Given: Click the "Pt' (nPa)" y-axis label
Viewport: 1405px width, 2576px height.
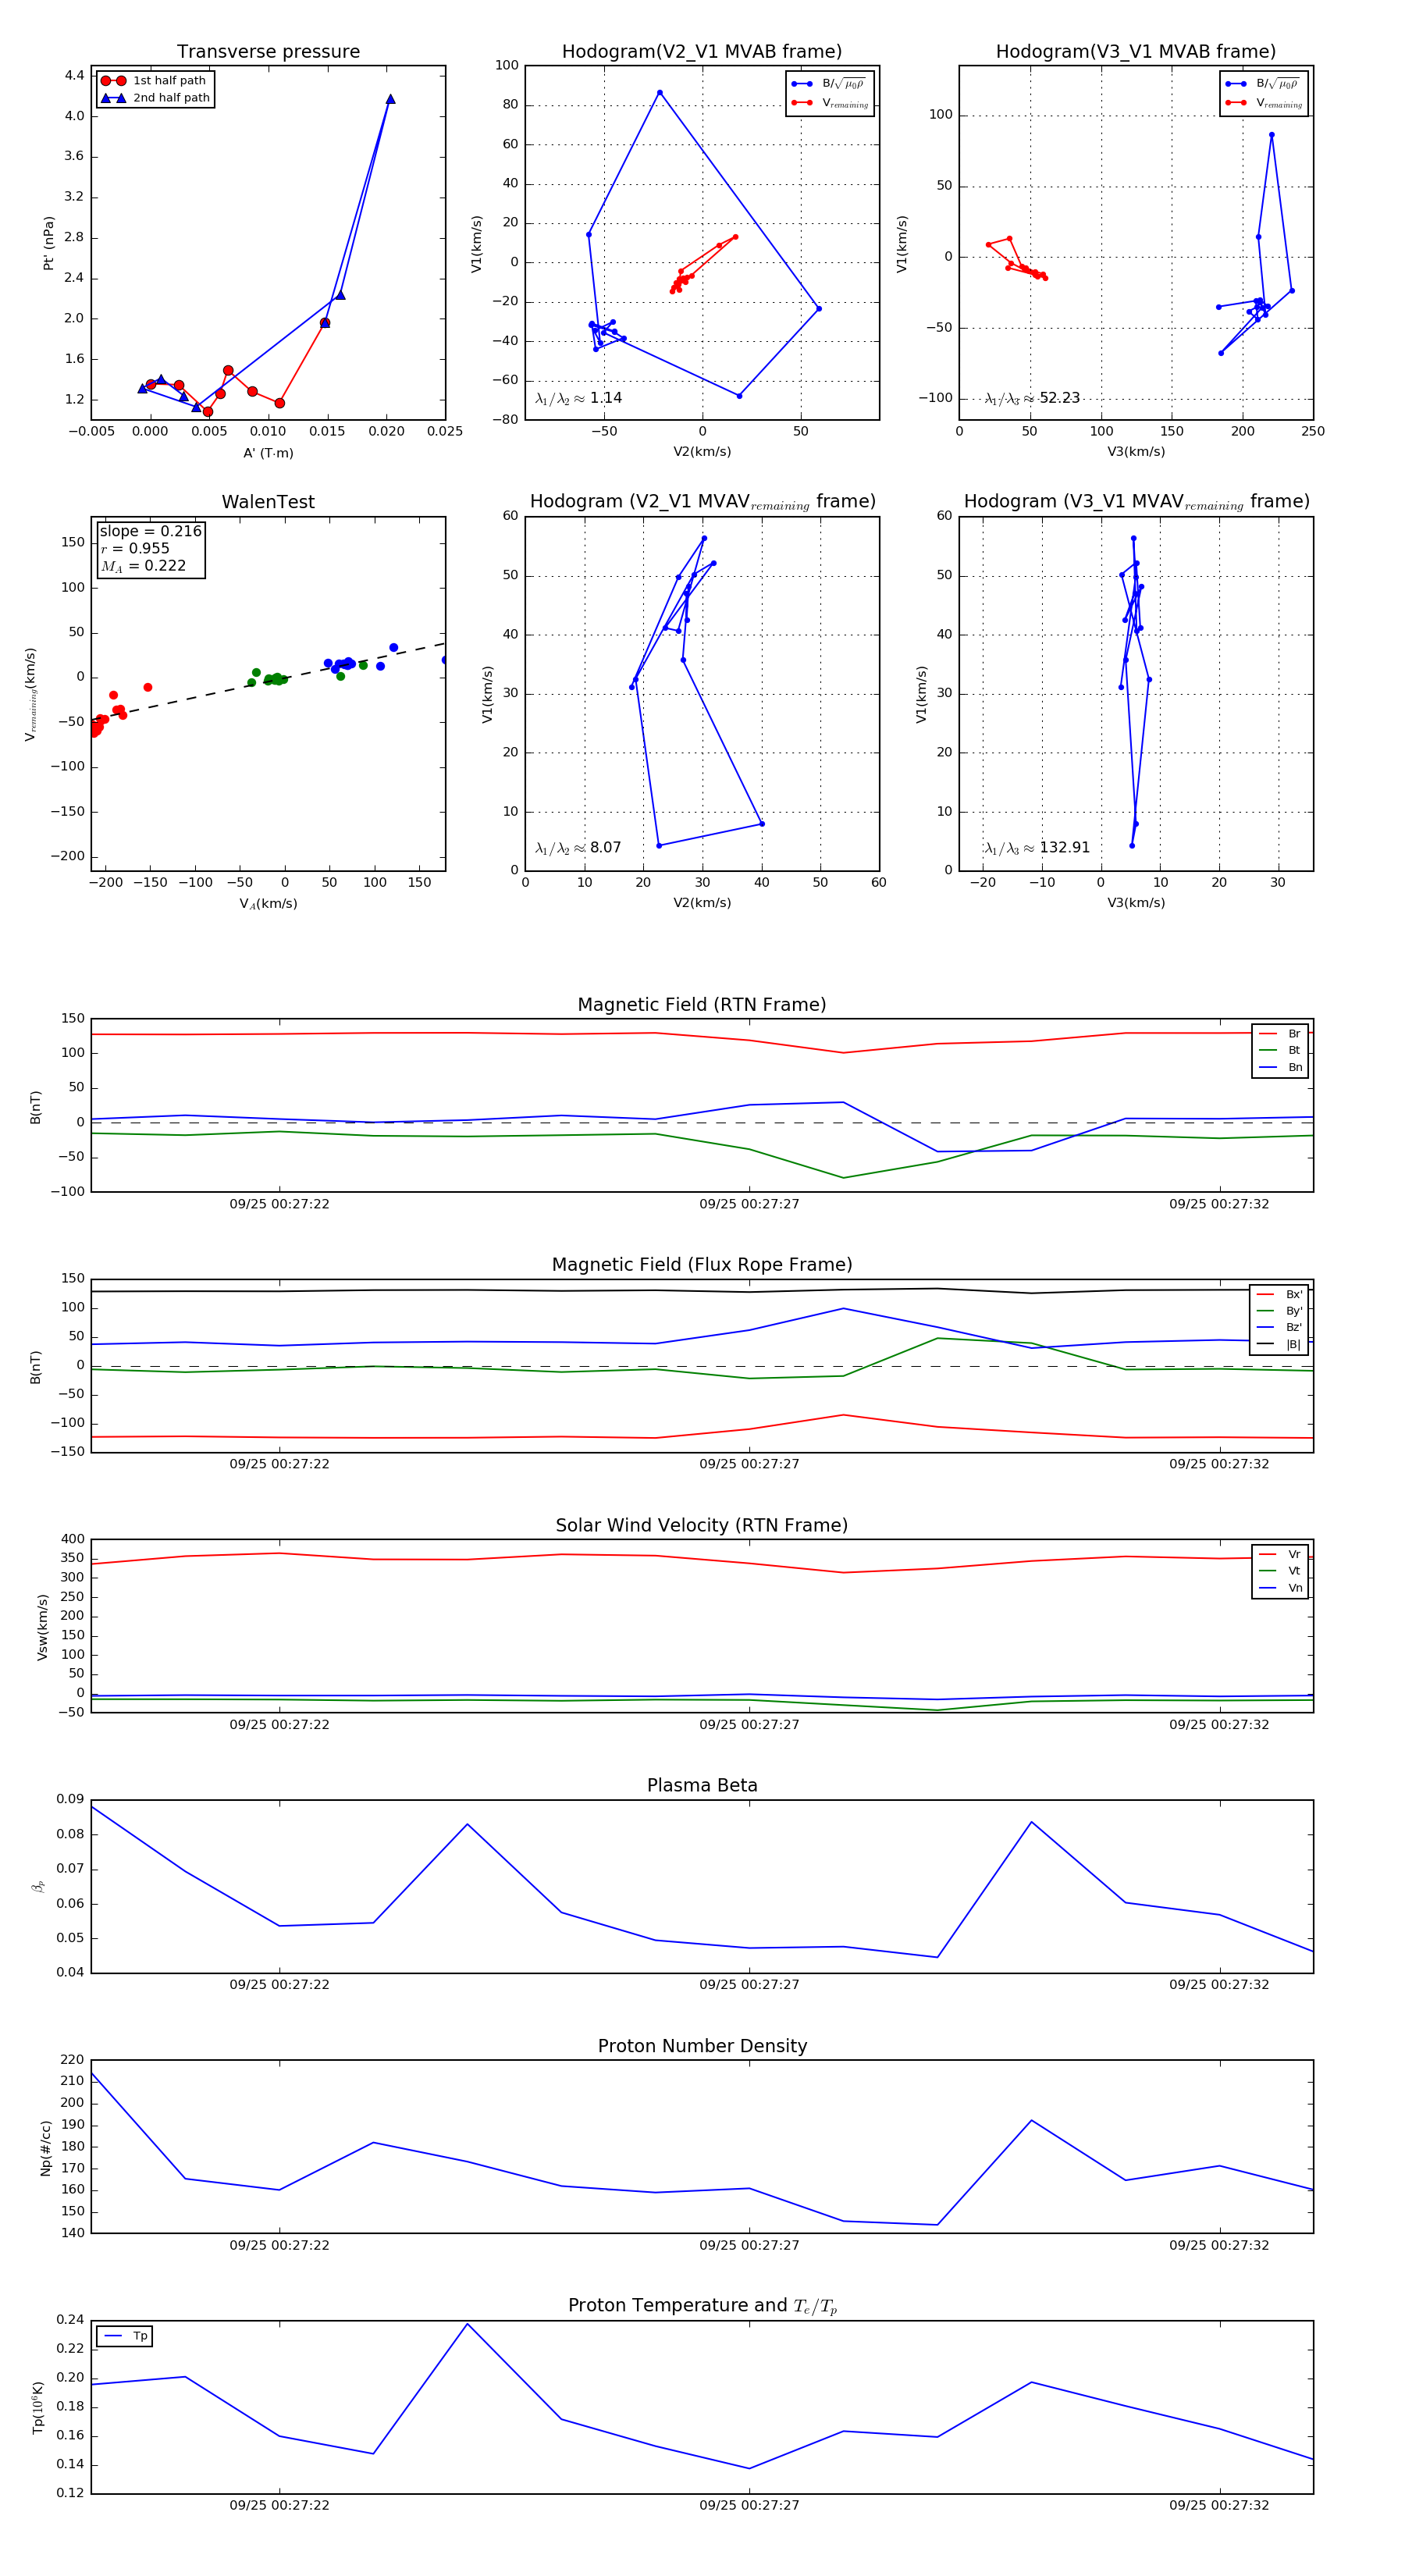Looking at the screenshot, I should pos(48,243).
